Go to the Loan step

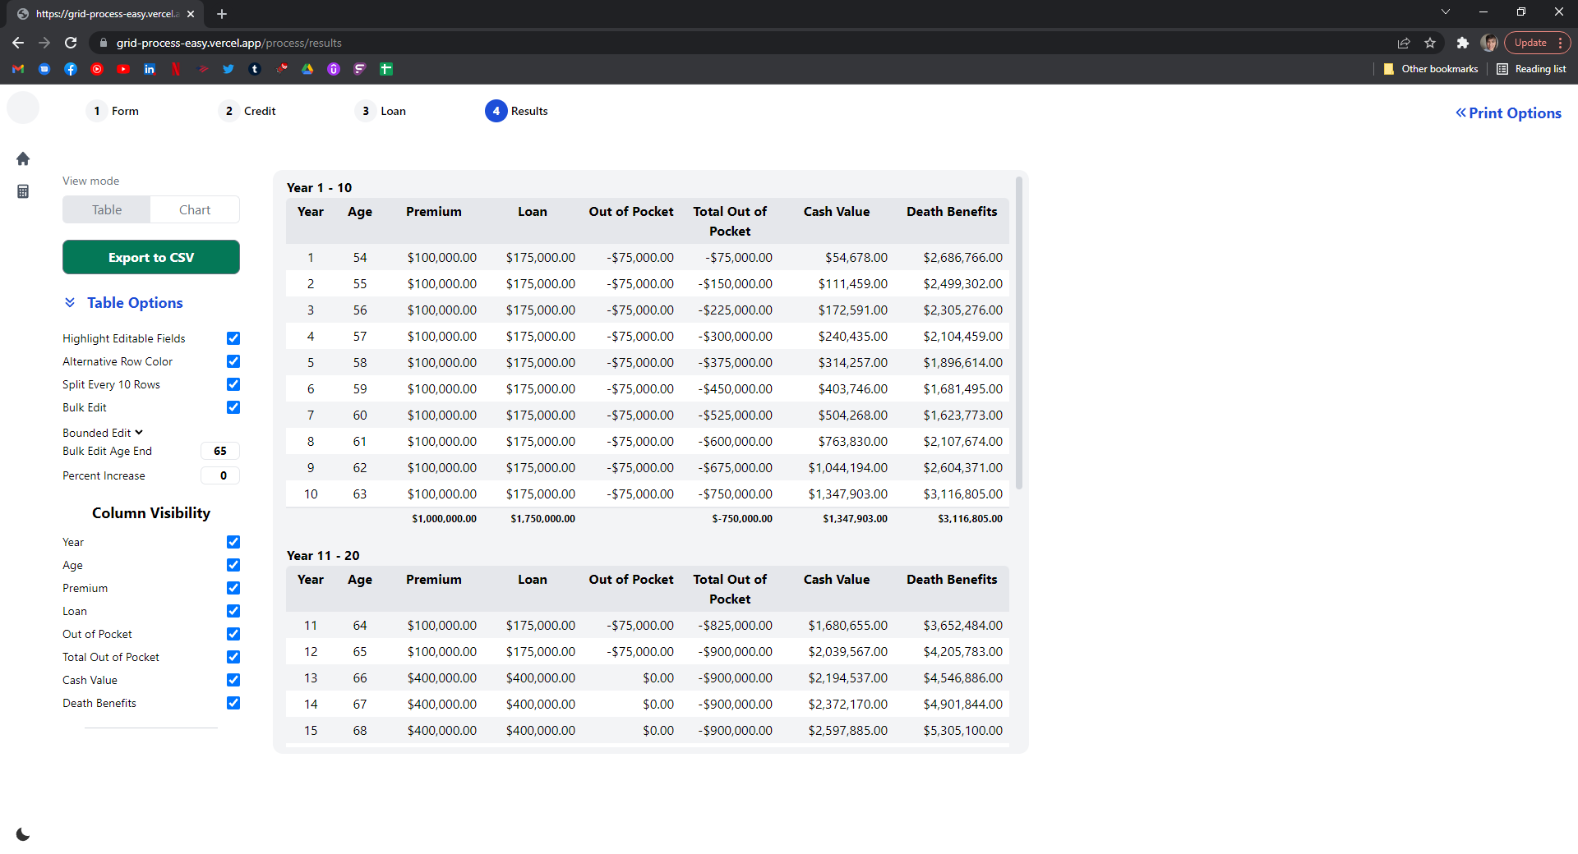pos(381,111)
